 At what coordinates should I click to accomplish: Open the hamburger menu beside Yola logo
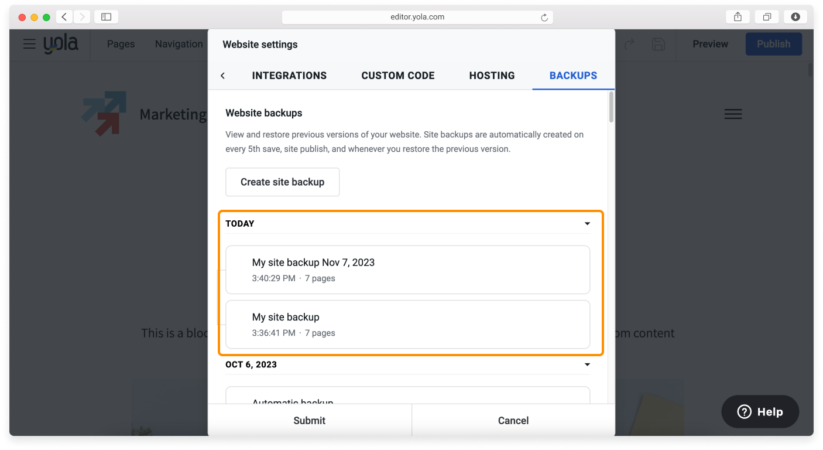coord(29,44)
